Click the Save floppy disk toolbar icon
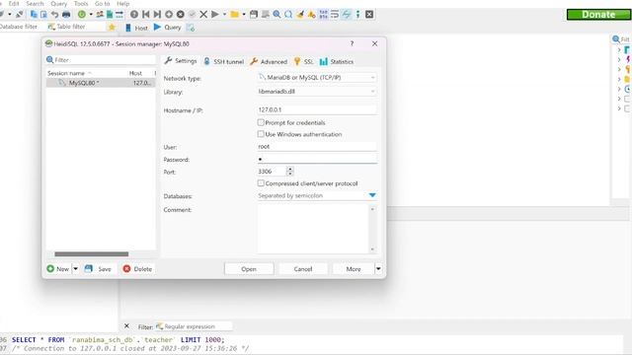632x355 pixels. click(254, 15)
